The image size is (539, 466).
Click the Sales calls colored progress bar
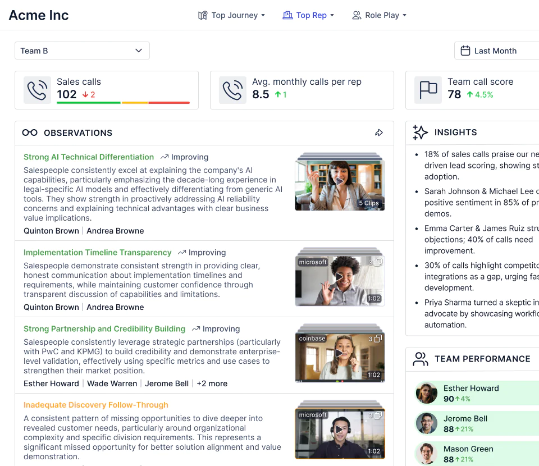coord(123,102)
